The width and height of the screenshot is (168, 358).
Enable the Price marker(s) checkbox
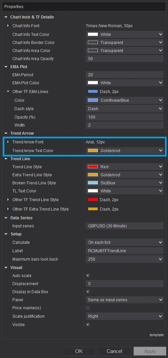point(88,308)
